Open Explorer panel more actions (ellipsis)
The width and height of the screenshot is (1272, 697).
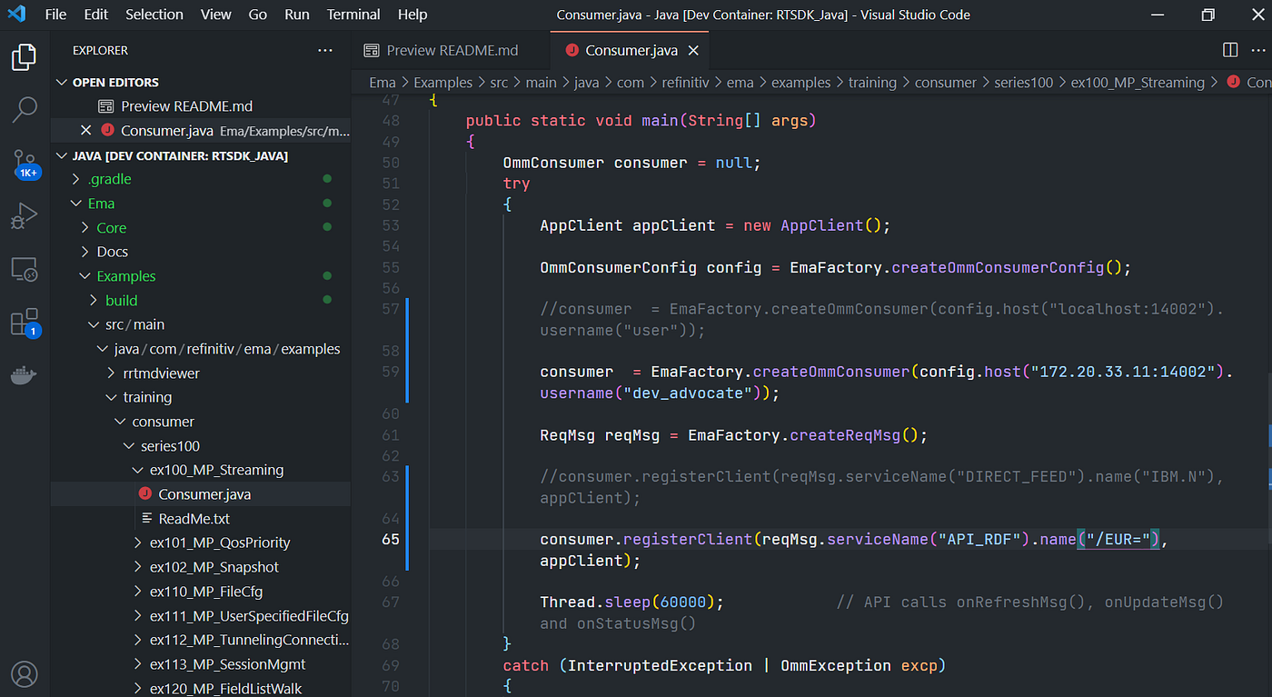point(325,51)
